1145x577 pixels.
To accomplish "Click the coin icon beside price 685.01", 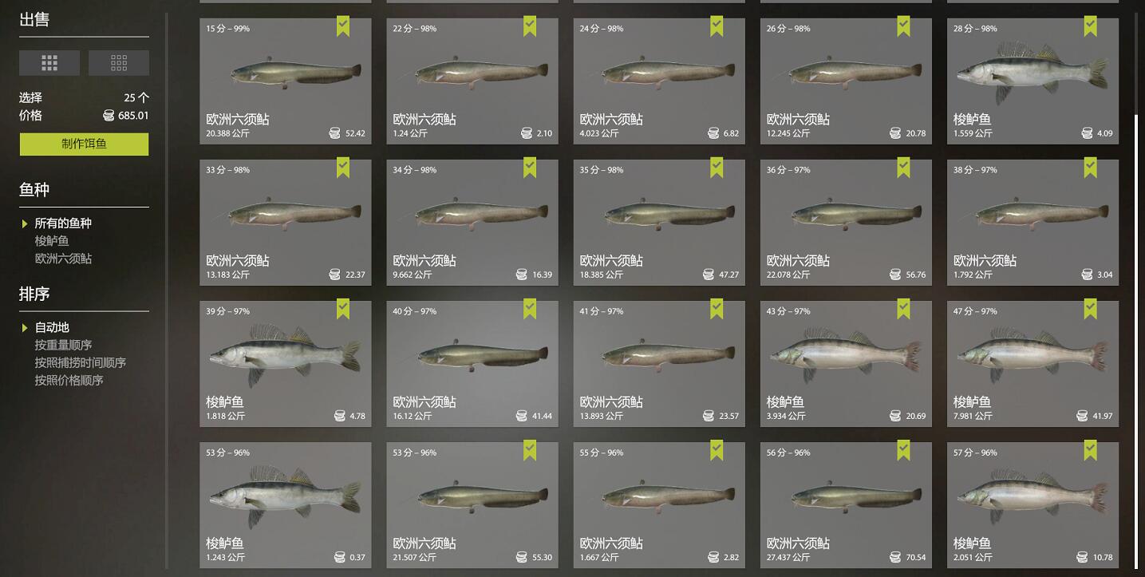I will click(109, 116).
